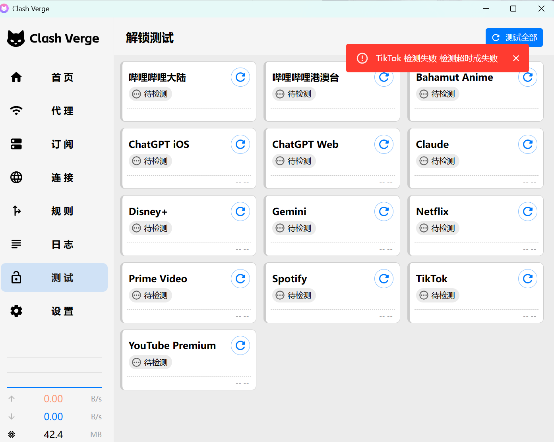
Task: Click the ChatGPT Web refresh icon
Action: click(x=384, y=144)
